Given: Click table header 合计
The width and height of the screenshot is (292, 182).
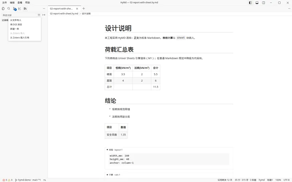Looking at the screenshot, I should click(156, 68).
